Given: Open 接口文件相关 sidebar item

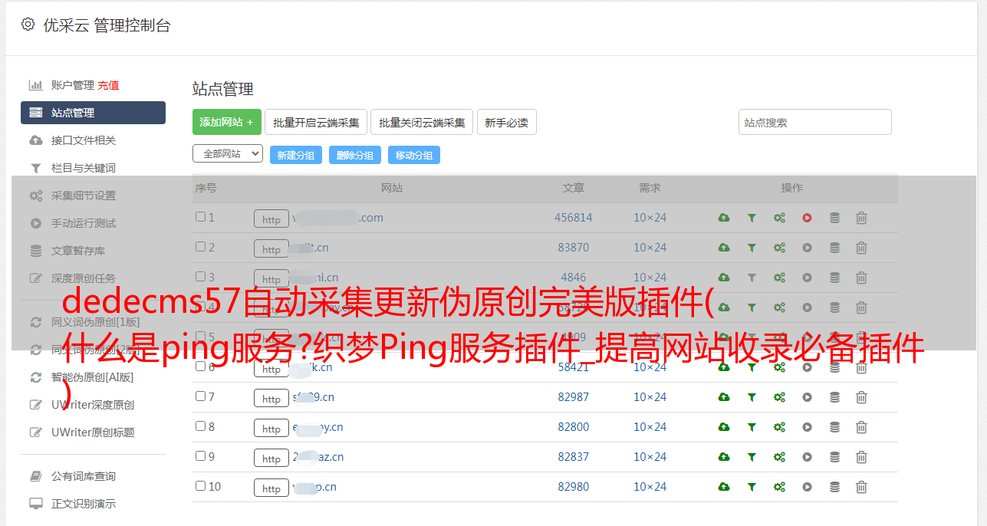Looking at the screenshot, I should point(84,140).
